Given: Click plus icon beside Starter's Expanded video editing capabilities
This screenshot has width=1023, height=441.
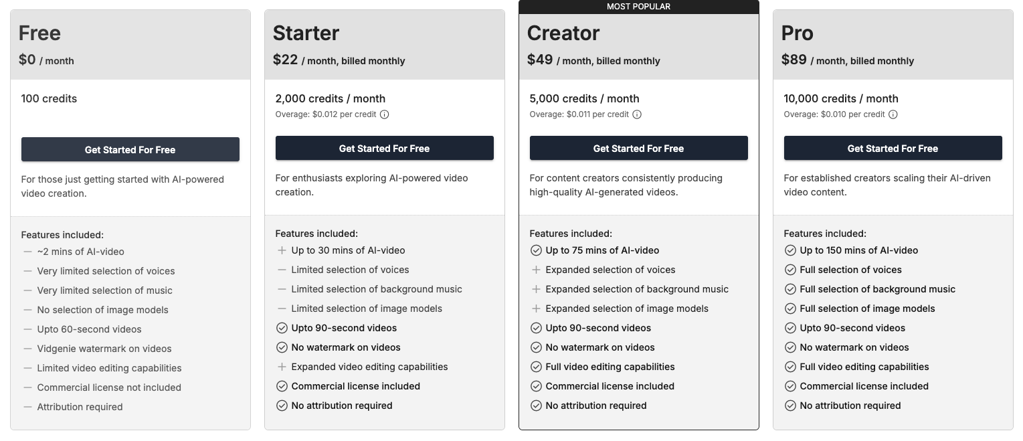Looking at the screenshot, I should (282, 367).
